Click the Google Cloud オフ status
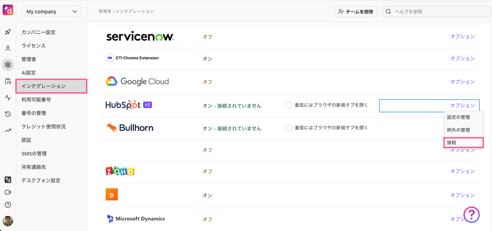Viewport: 492px width, 231px height. coord(207,82)
